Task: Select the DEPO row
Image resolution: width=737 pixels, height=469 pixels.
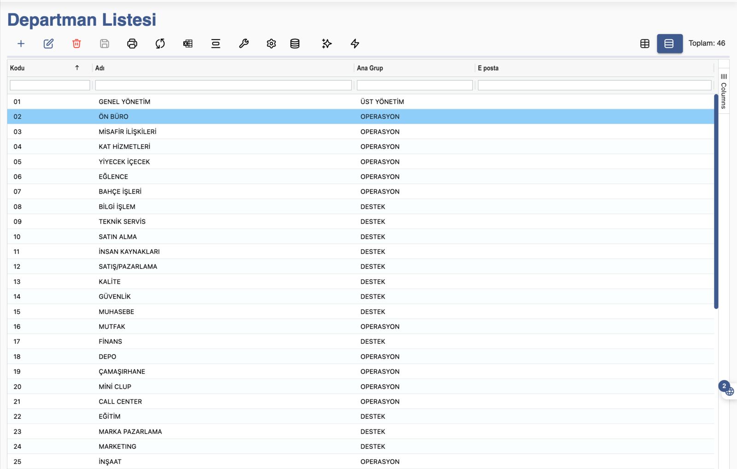Action: pyautogui.click(x=361, y=357)
